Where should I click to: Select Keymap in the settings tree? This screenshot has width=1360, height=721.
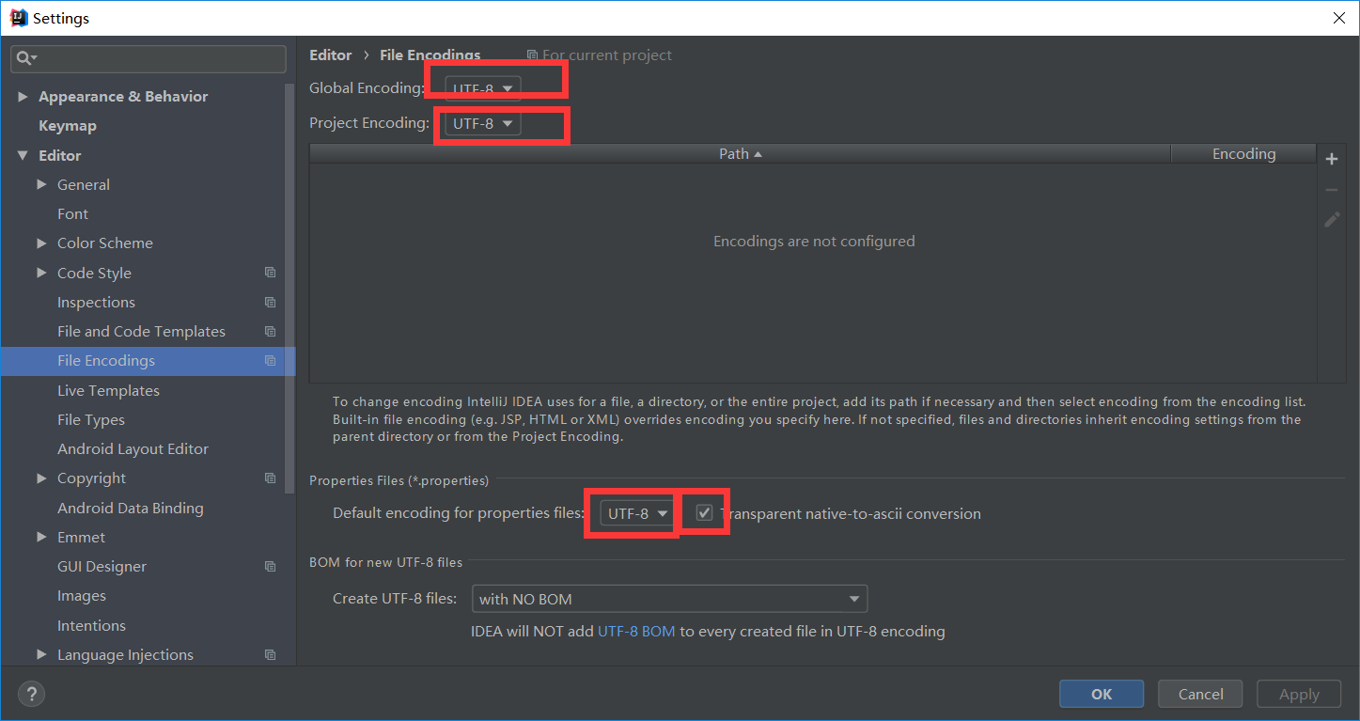point(68,126)
